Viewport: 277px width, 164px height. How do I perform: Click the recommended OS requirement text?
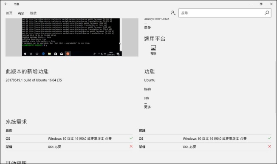215,139
